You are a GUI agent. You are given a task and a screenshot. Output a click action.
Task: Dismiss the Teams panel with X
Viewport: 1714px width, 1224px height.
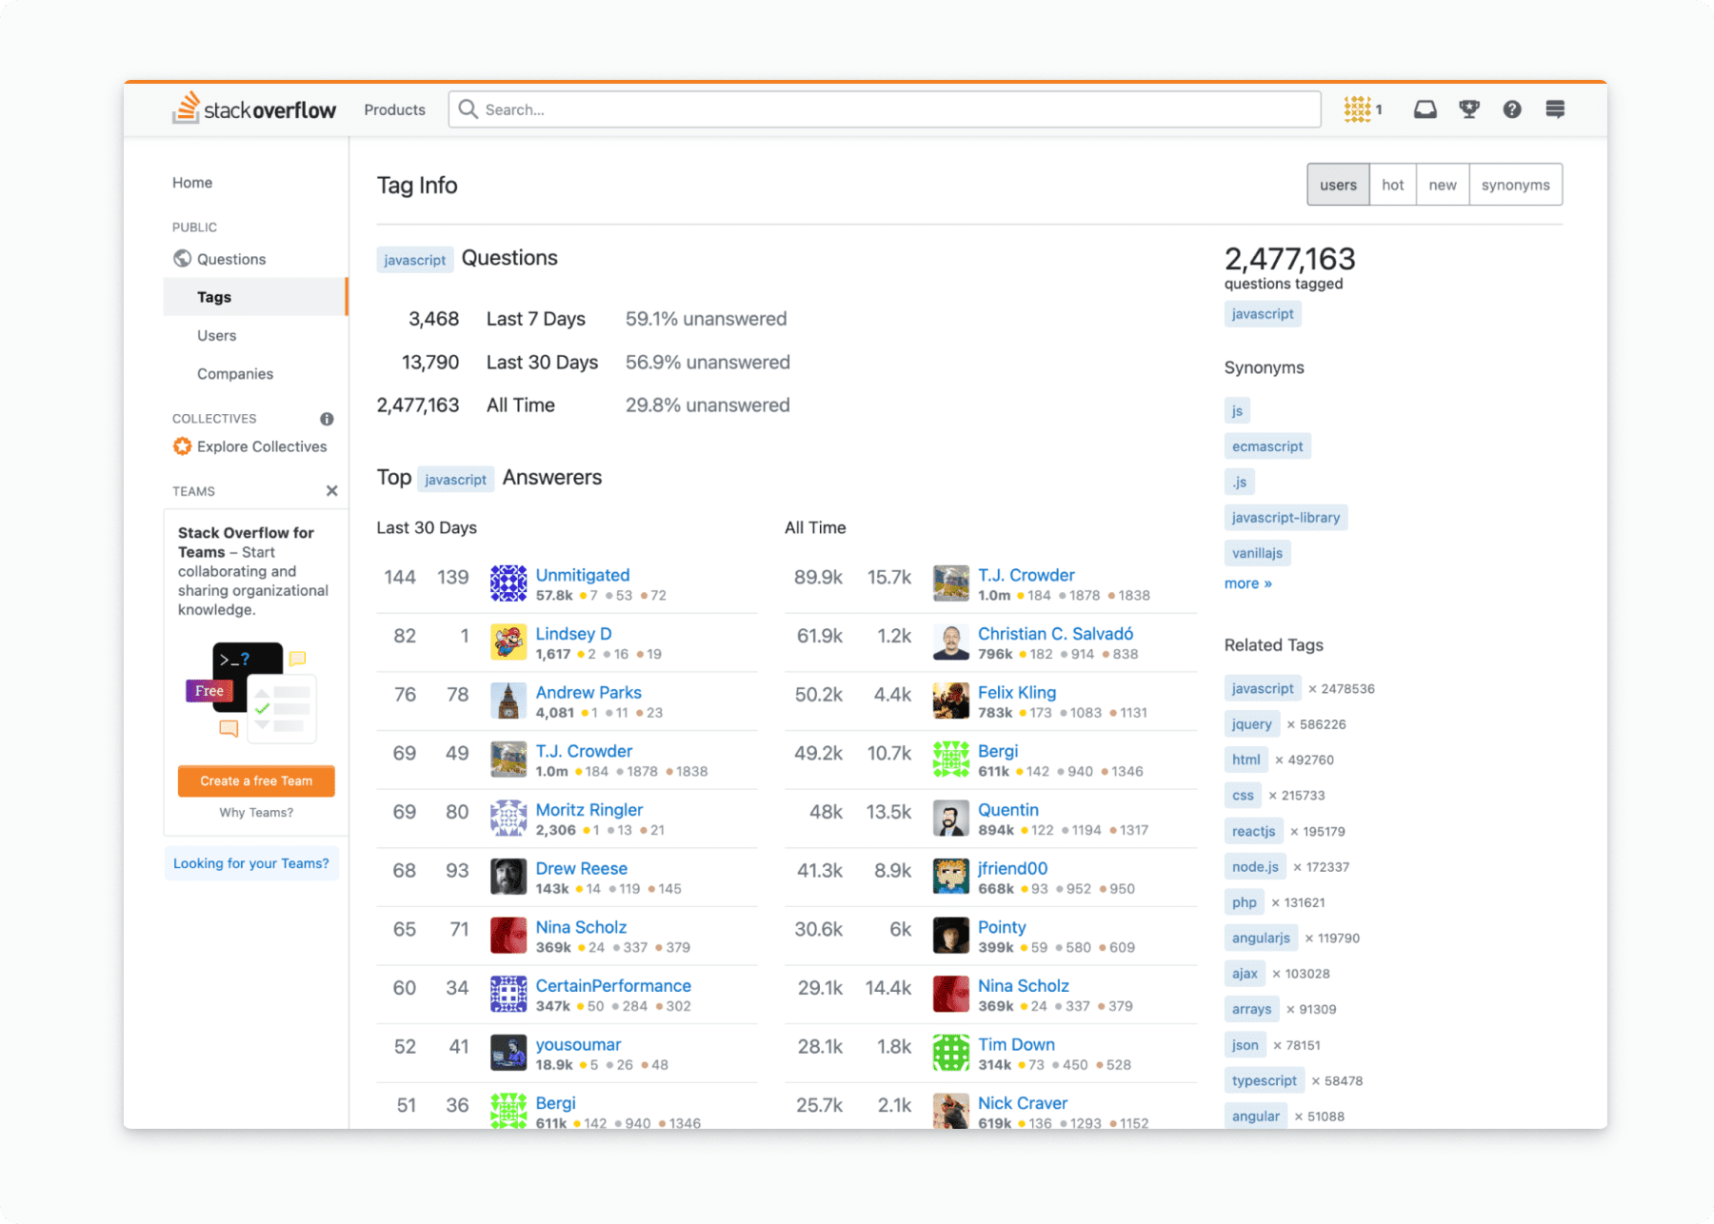(x=331, y=491)
